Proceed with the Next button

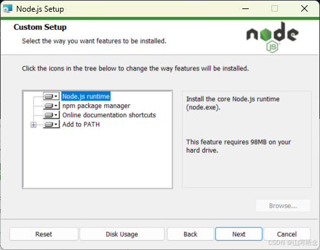(239, 234)
